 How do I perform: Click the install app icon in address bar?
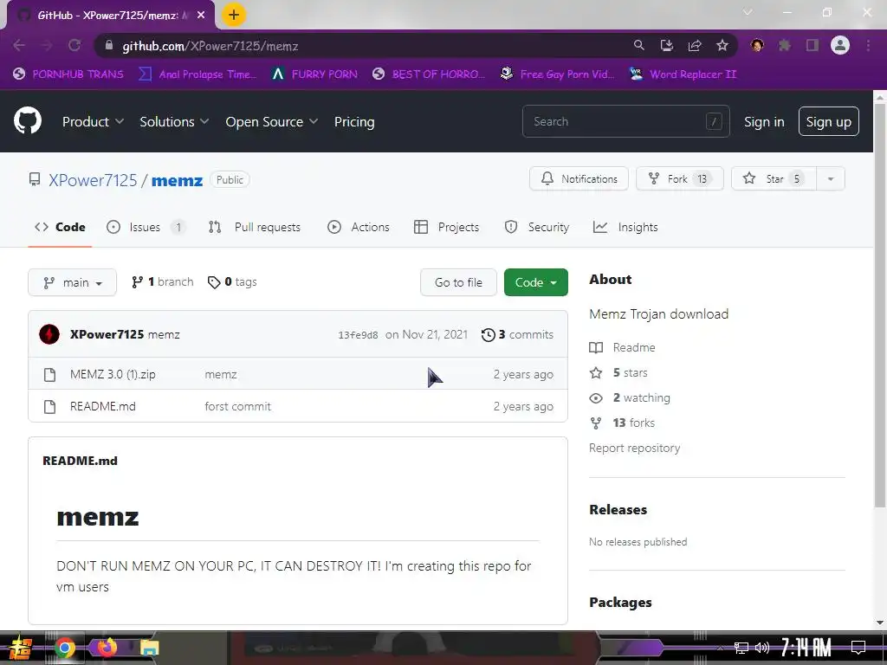click(x=666, y=45)
